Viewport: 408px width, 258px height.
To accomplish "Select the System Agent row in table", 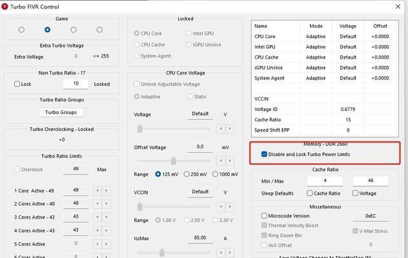I will click(x=325, y=78).
